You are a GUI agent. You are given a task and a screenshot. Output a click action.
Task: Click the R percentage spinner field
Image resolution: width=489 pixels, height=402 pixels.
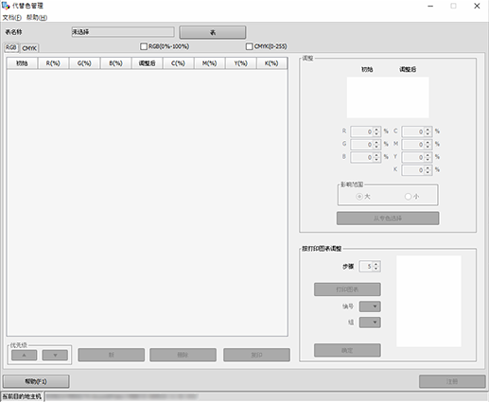pos(365,131)
